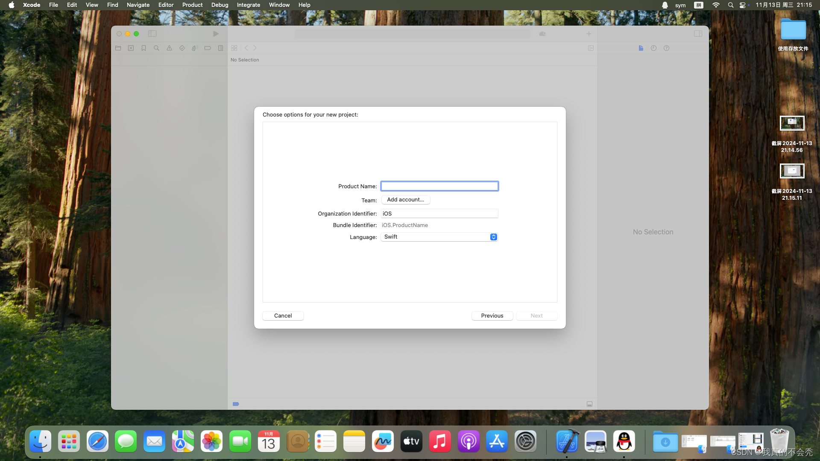Click the blue breakpoint tag at editor bottom

[x=236, y=404]
